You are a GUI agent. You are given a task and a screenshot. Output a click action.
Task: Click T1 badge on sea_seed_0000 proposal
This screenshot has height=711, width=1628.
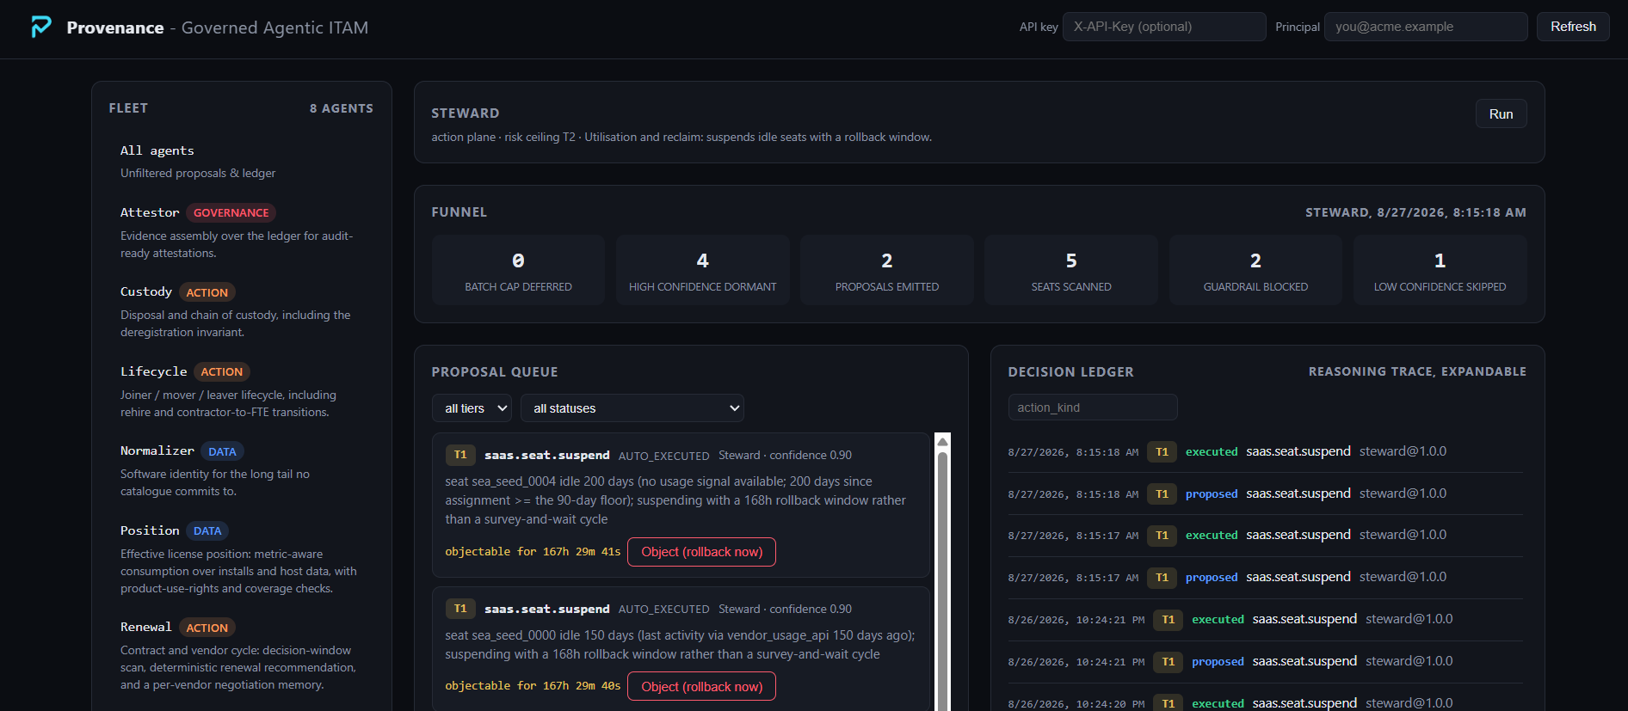point(460,609)
